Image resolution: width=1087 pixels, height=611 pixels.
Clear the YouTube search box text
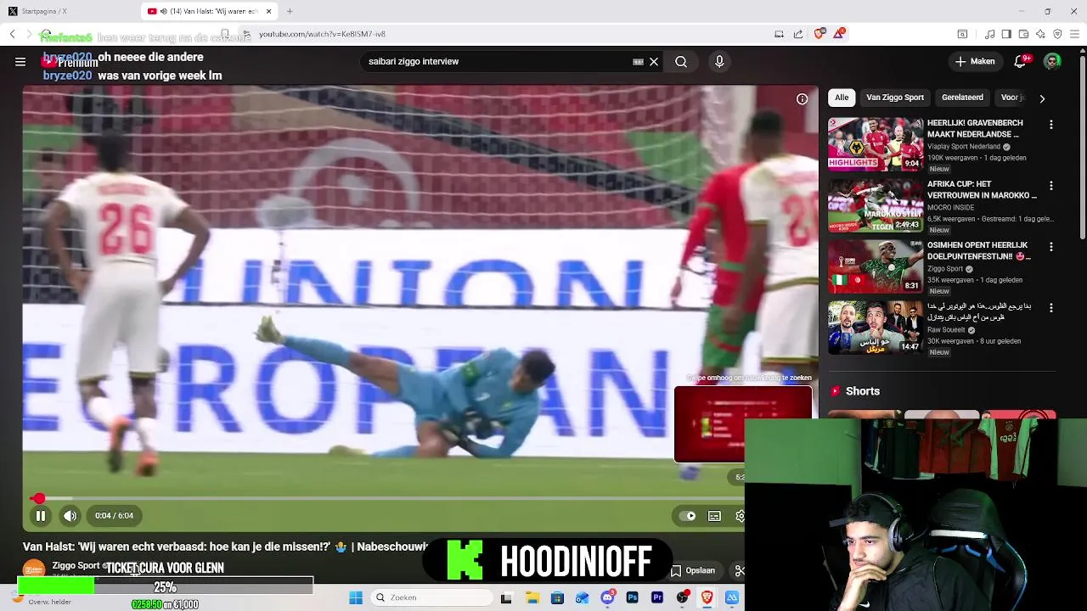tap(654, 62)
